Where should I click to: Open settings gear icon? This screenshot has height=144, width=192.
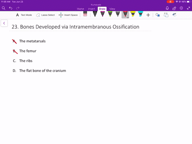click(x=181, y=8)
